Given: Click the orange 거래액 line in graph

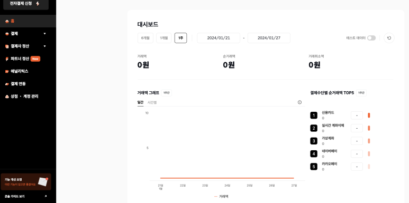Looking at the screenshot, I should 227,178.
